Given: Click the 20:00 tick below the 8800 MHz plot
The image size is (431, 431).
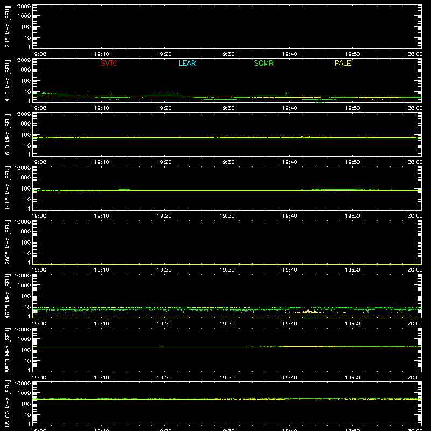Looking at the screenshot, I should point(415,378).
